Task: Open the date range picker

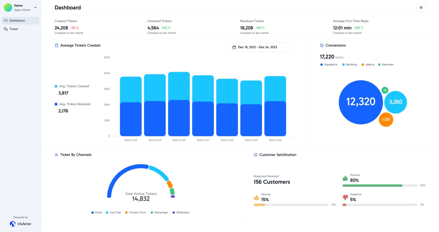Action: click(260, 47)
